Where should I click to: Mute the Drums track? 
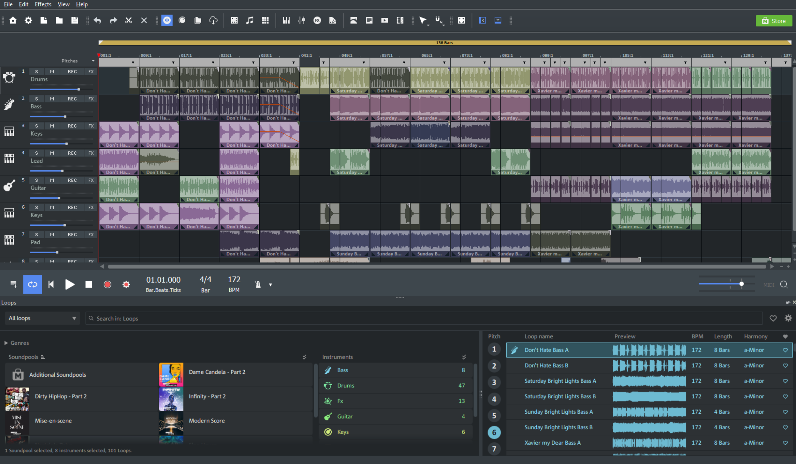[x=52, y=71]
